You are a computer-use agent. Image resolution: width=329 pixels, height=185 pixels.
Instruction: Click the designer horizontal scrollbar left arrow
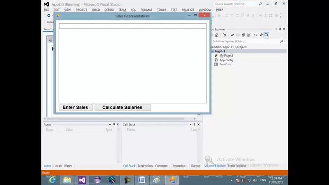coord(45,119)
